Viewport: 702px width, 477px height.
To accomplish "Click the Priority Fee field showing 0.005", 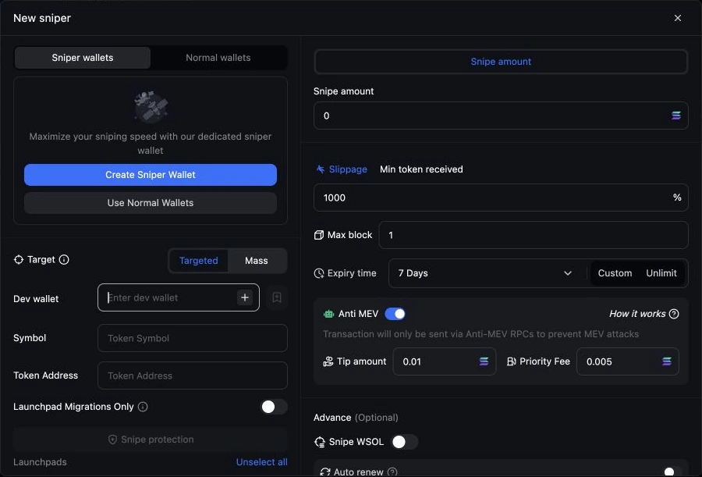I will pyautogui.click(x=627, y=361).
